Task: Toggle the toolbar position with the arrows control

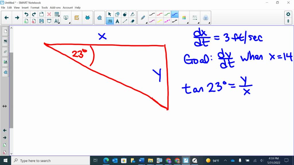Action: [289, 21]
